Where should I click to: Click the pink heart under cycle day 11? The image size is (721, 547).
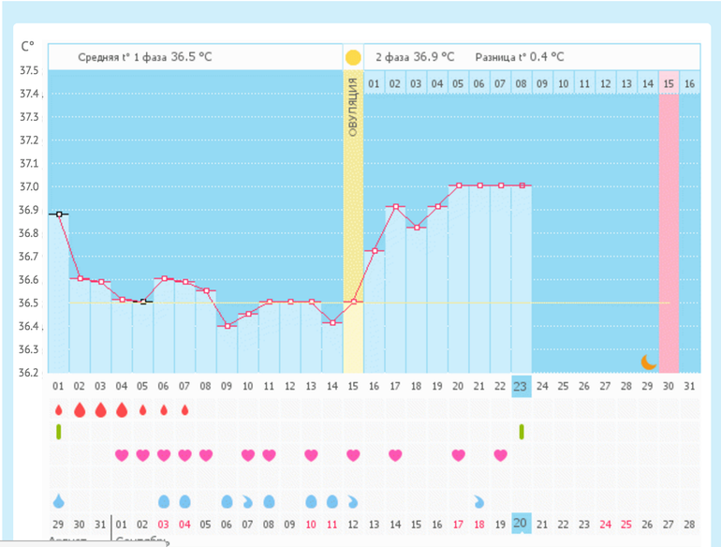[x=269, y=455]
